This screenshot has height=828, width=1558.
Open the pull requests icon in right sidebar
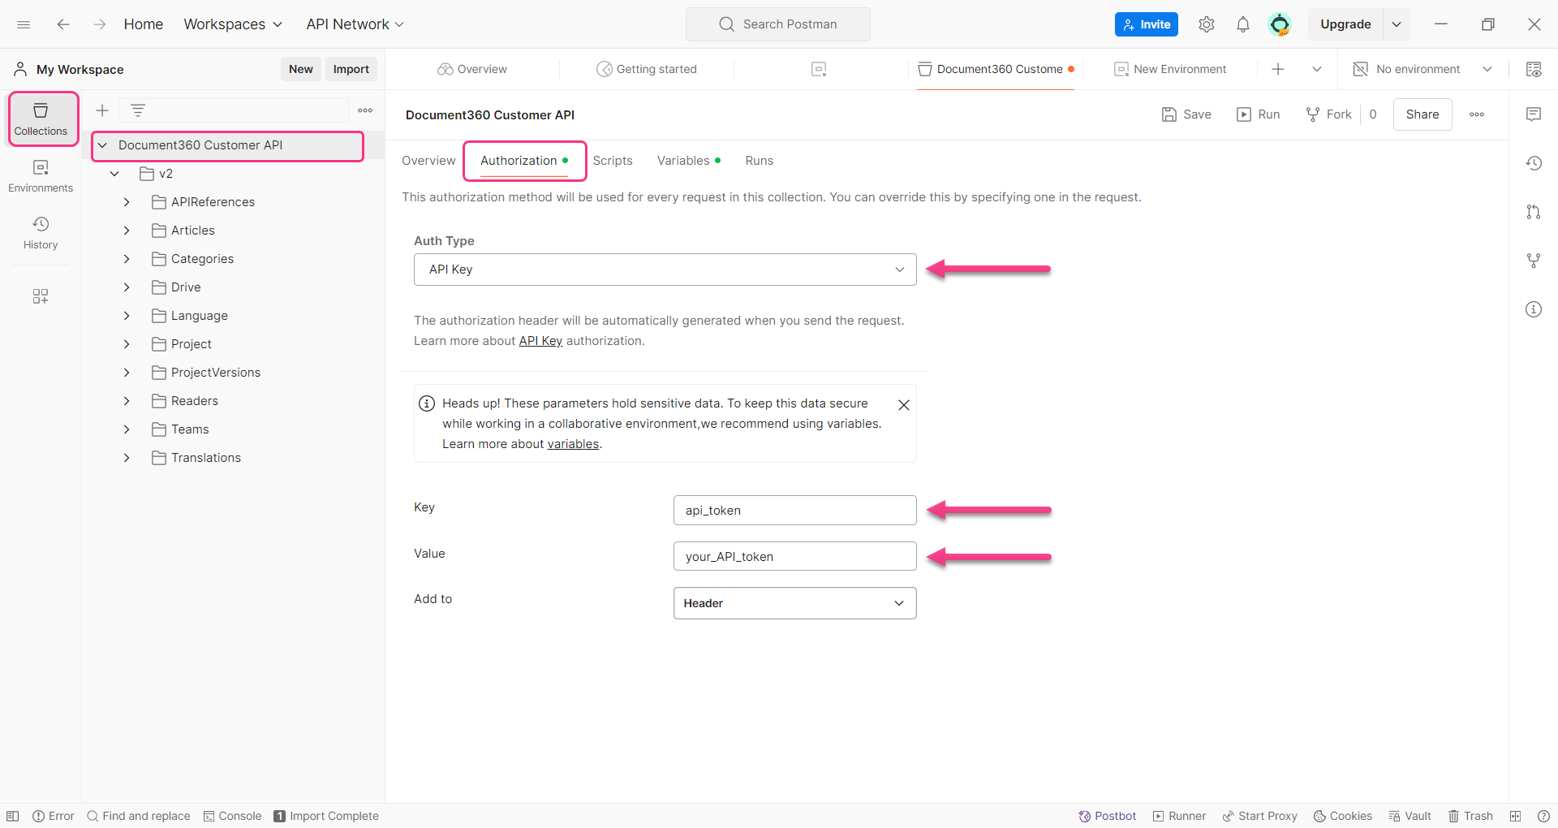coord(1534,212)
